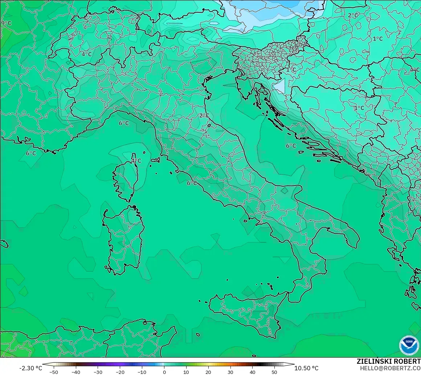421x375 pixels.
Task: Select the -2.30 °C minimum value
Action: coord(30,368)
